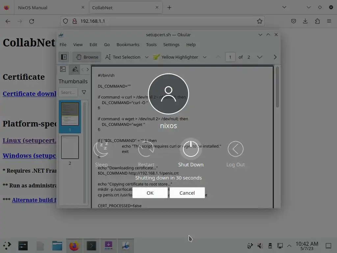Open a new Firefox tab
The width and height of the screenshot is (337, 253).
(169, 8)
